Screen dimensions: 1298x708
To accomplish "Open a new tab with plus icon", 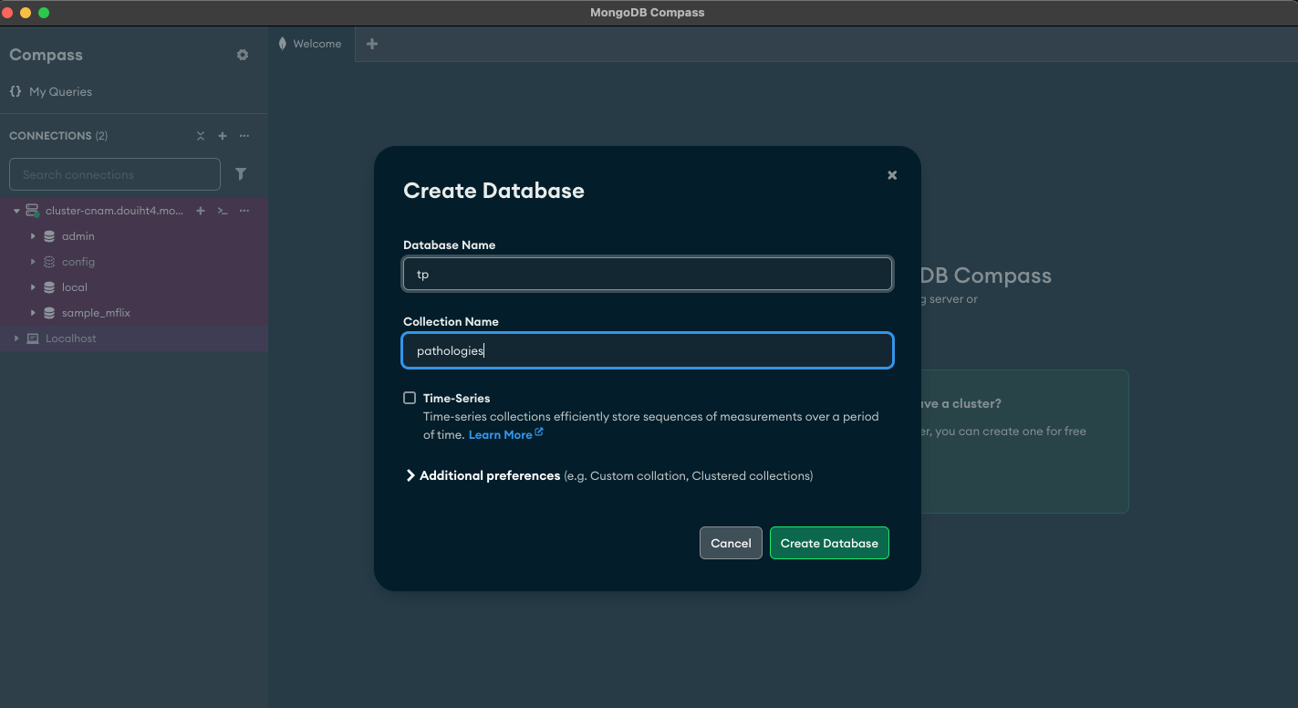I will click(x=372, y=44).
